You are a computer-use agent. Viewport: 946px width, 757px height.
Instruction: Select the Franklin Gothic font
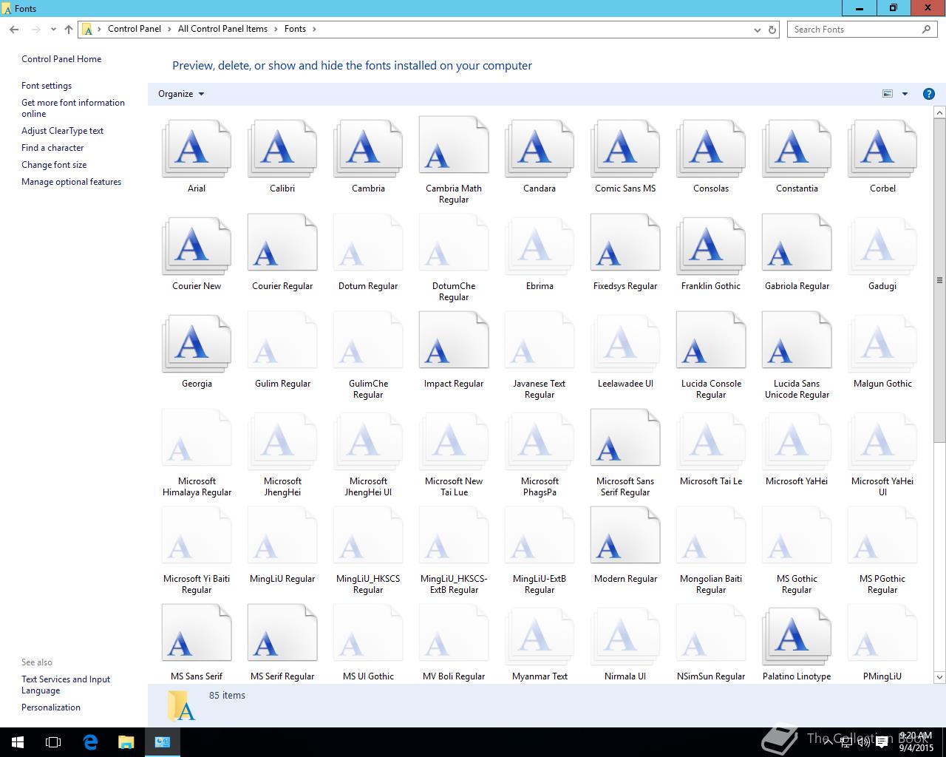tap(711, 248)
